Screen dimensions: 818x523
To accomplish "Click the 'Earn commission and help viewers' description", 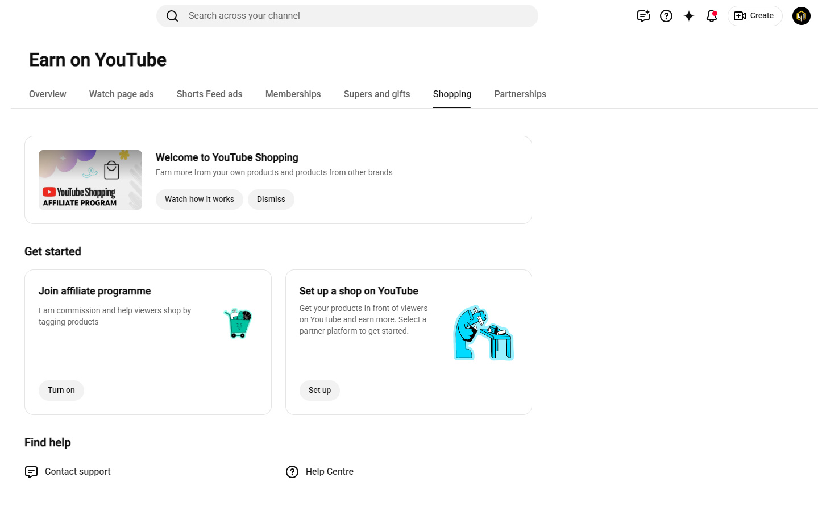I will point(115,316).
